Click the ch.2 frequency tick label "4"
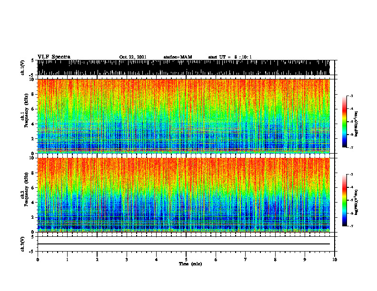 33,203
